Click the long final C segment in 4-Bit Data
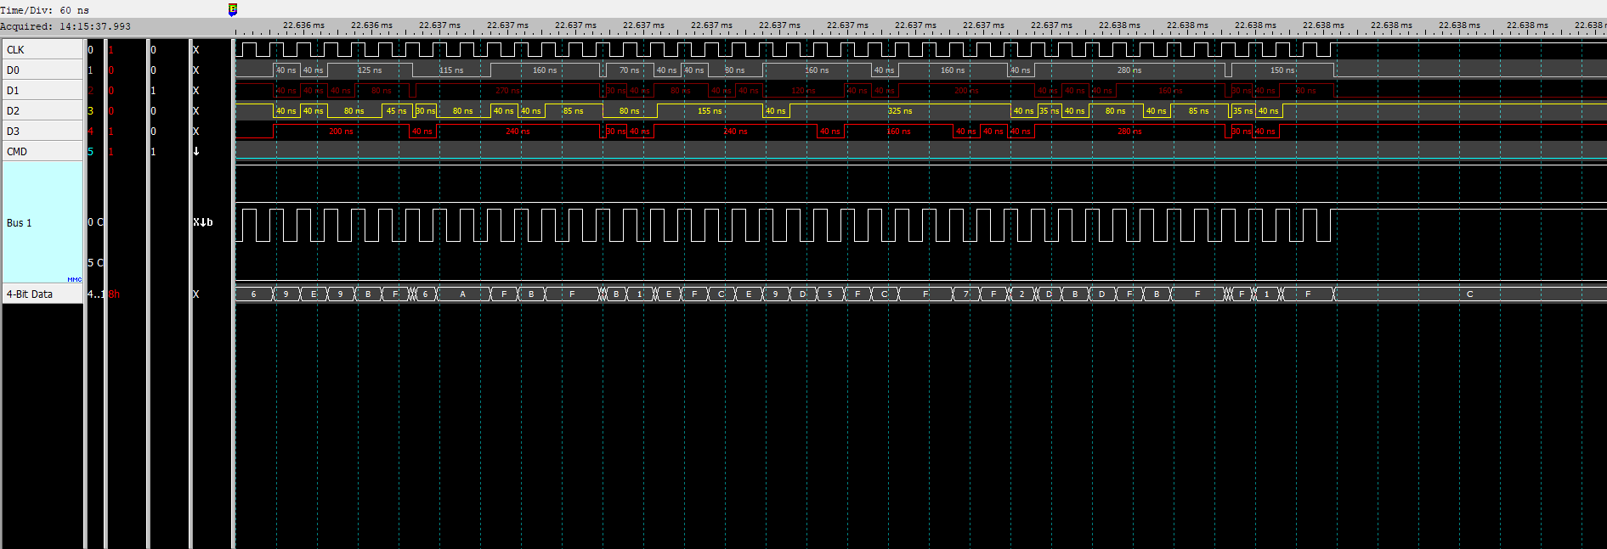The height and width of the screenshot is (549, 1607). (1469, 294)
